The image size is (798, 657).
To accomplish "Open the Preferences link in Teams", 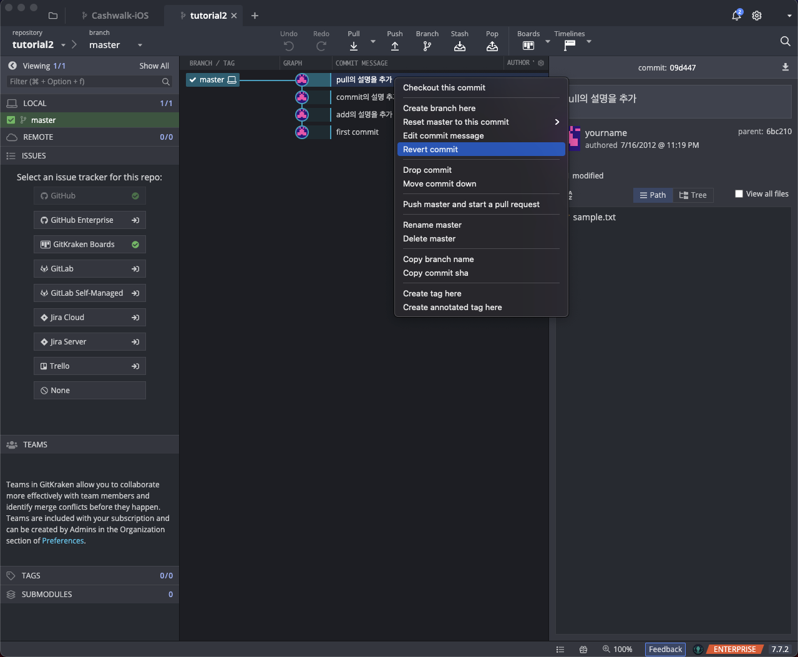I will tap(63, 541).
